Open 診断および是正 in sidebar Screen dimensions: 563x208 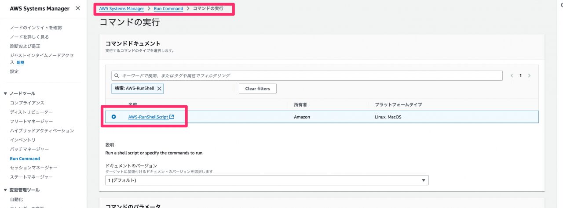(x=25, y=46)
